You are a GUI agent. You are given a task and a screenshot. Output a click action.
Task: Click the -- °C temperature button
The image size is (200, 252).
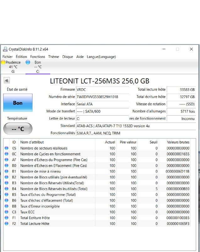coord(18,129)
